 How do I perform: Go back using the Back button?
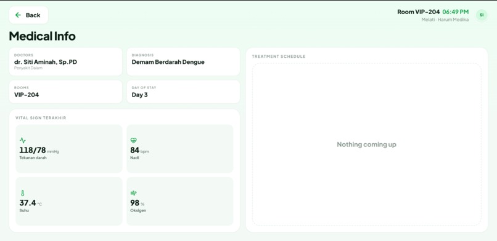tap(28, 15)
